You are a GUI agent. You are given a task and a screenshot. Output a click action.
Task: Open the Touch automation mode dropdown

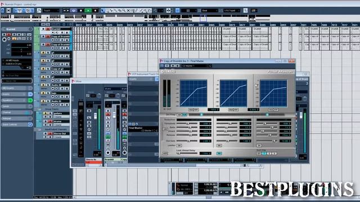(x=51, y=11)
